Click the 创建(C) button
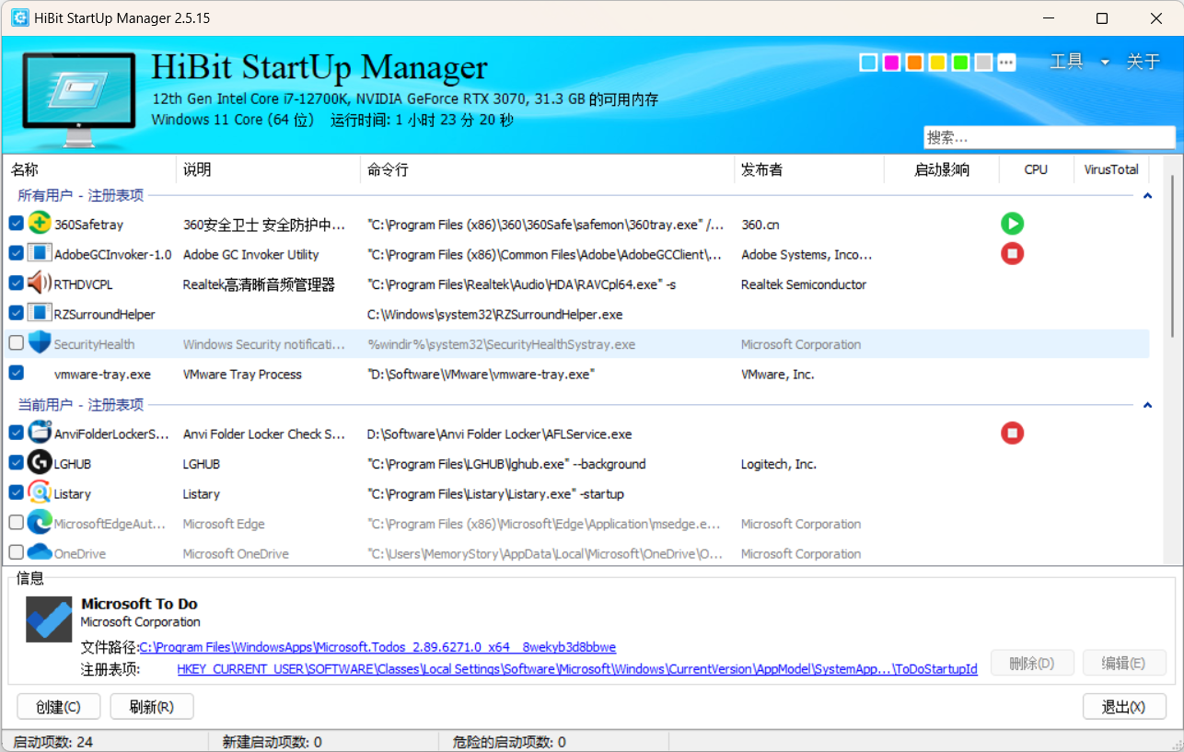Screen dimensions: 1184x752 point(58,707)
